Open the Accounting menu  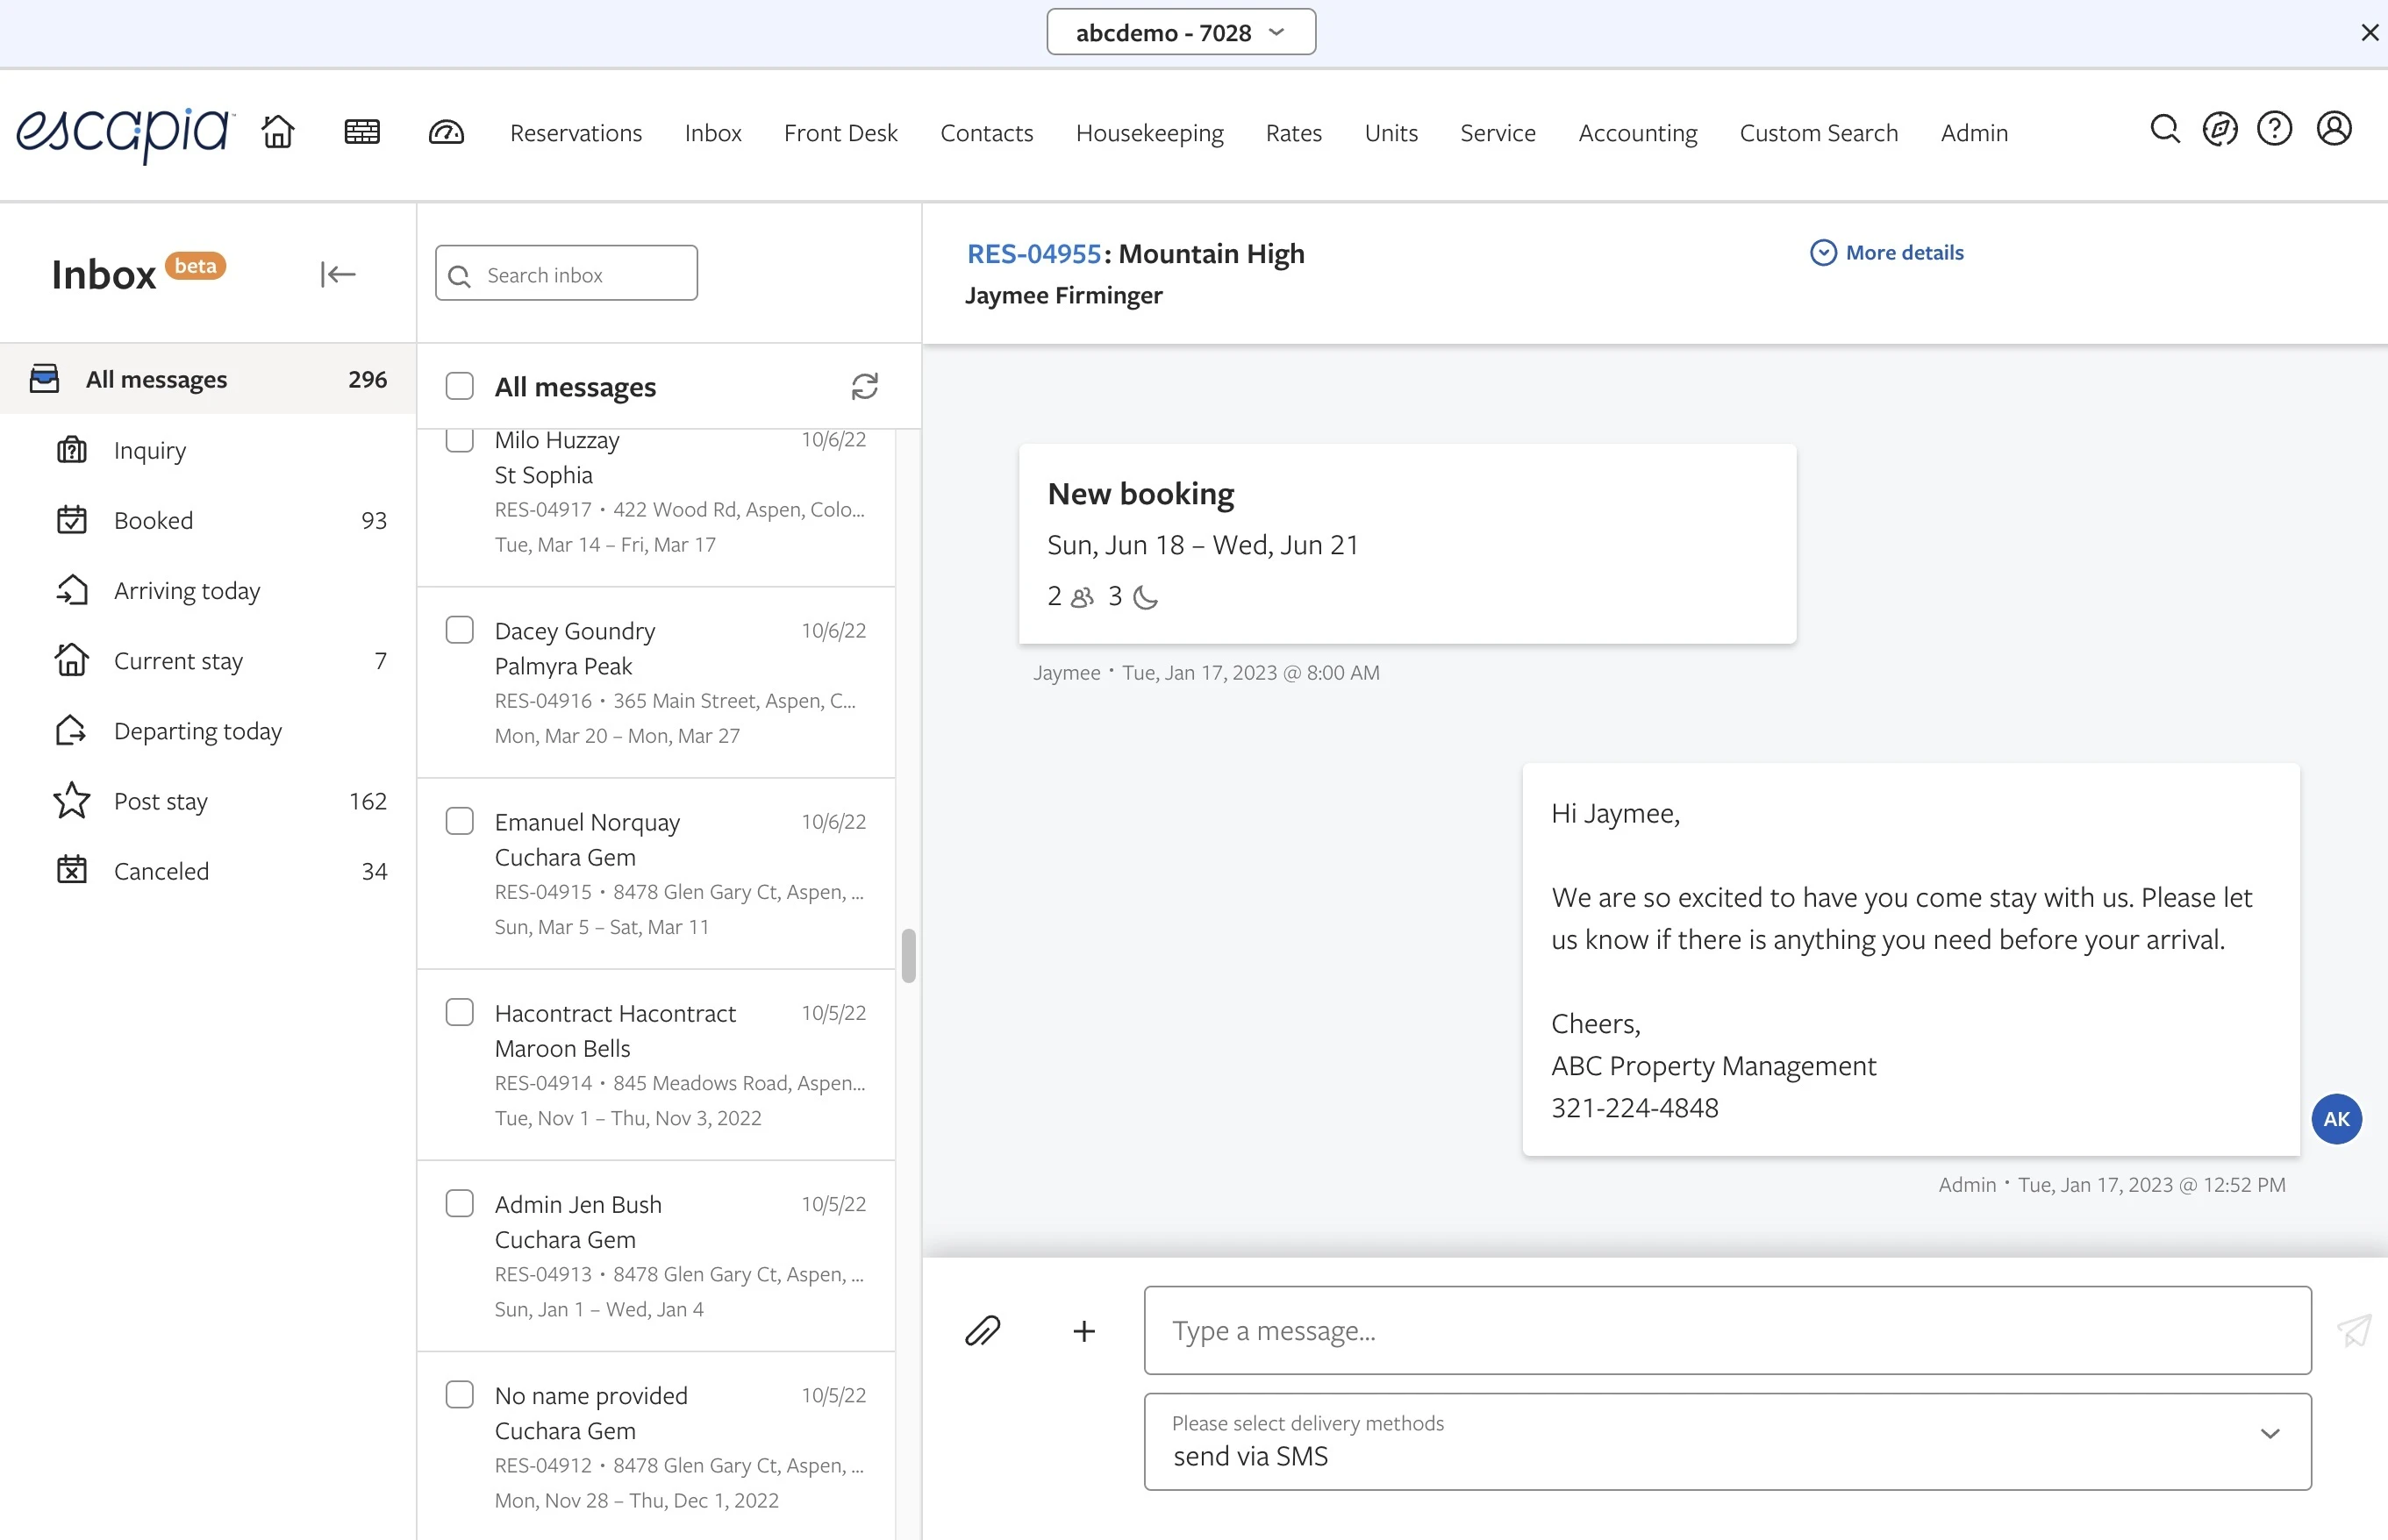1637,133
